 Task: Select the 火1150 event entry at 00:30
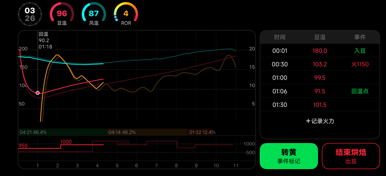(x=360, y=64)
